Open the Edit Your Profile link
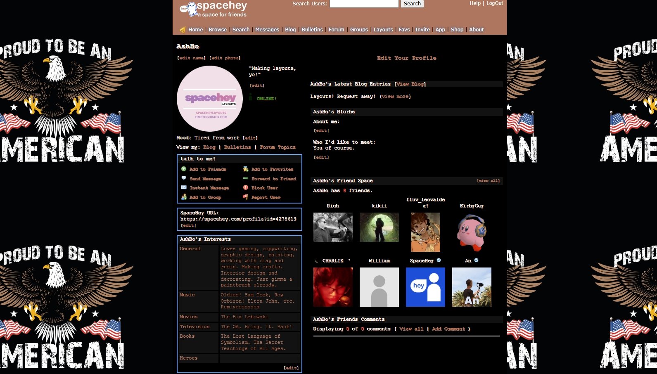Screen dimensions: 657x374 [x=406, y=58]
